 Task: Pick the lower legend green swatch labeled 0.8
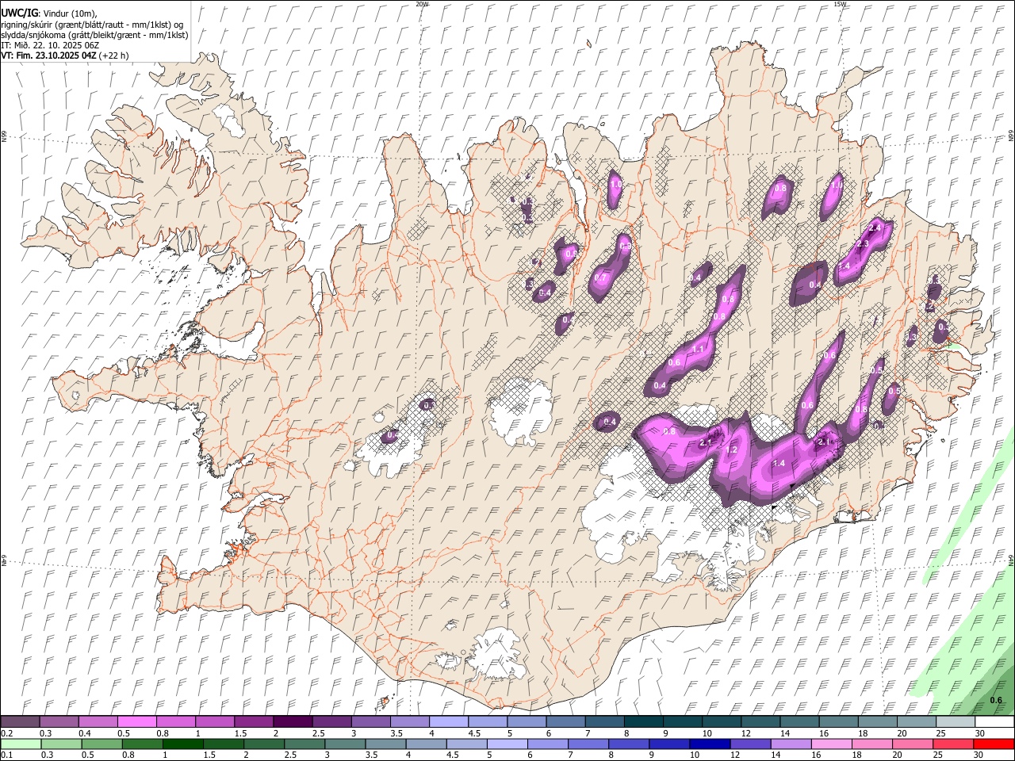coord(142,744)
